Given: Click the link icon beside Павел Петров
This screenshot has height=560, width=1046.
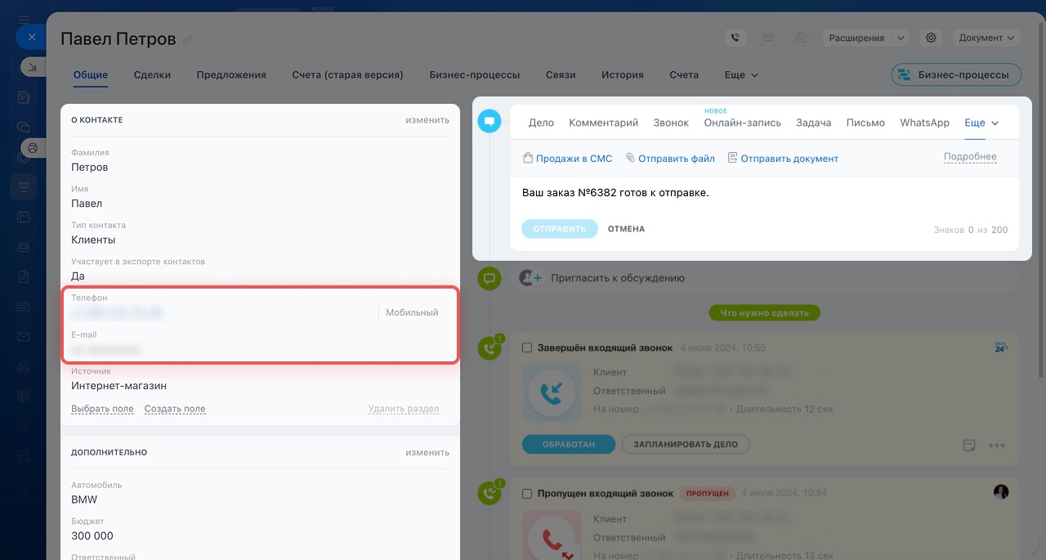Looking at the screenshot, I should 188,40.
